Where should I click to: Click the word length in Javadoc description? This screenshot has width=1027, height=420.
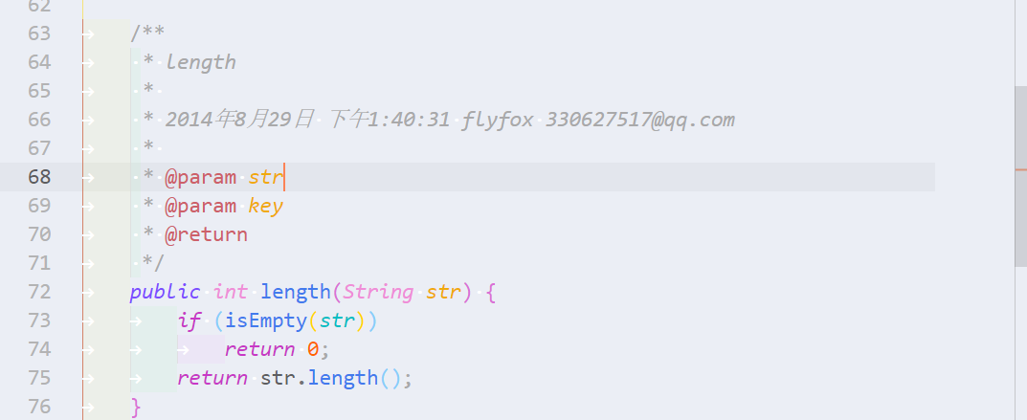[200, 62]
